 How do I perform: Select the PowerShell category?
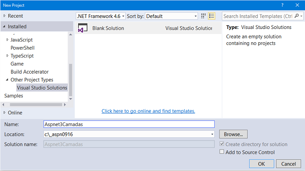pyautogui.click(x=23, y=48)
